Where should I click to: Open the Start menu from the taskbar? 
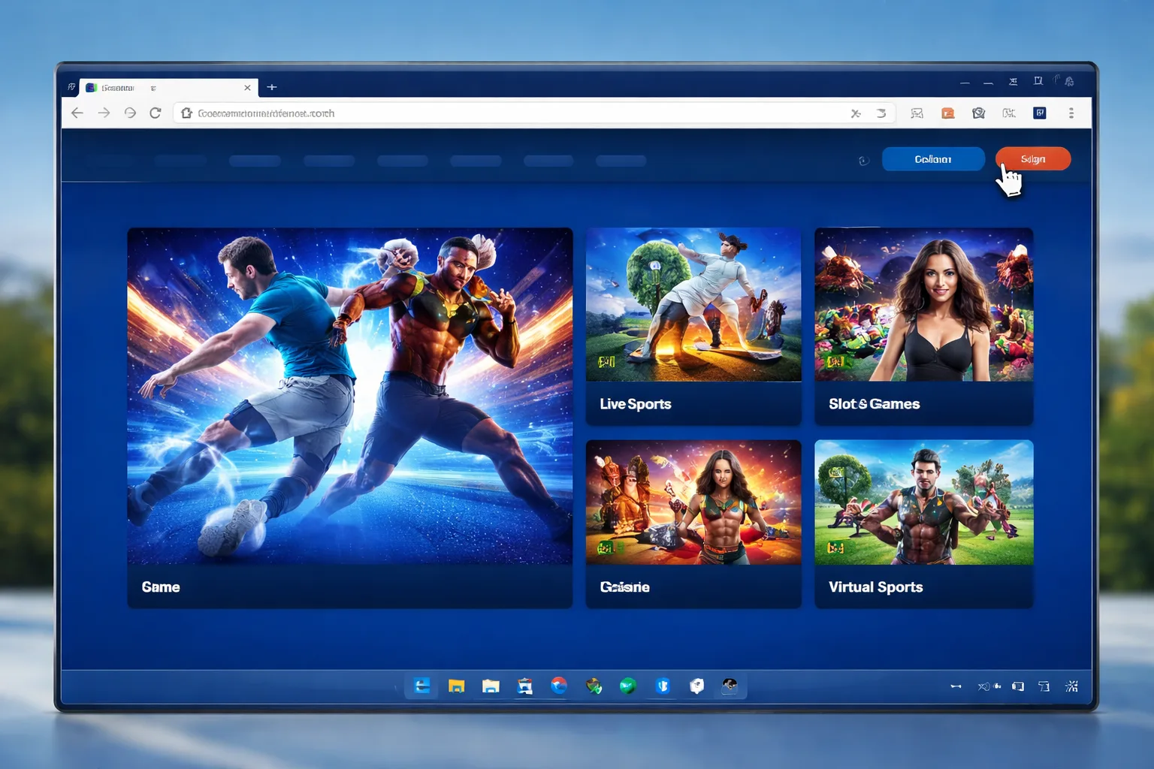[x=422, y=686]
